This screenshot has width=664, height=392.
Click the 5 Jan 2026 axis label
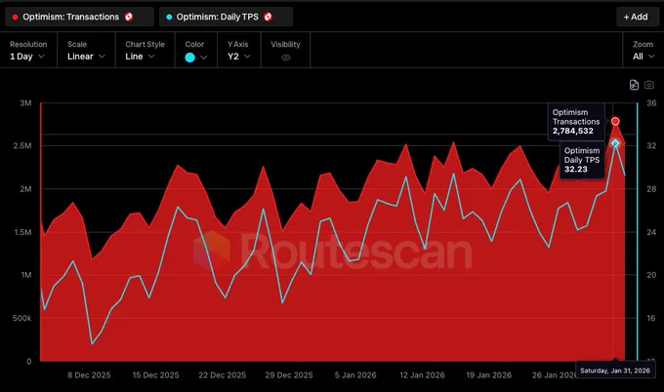coord(355,375)
